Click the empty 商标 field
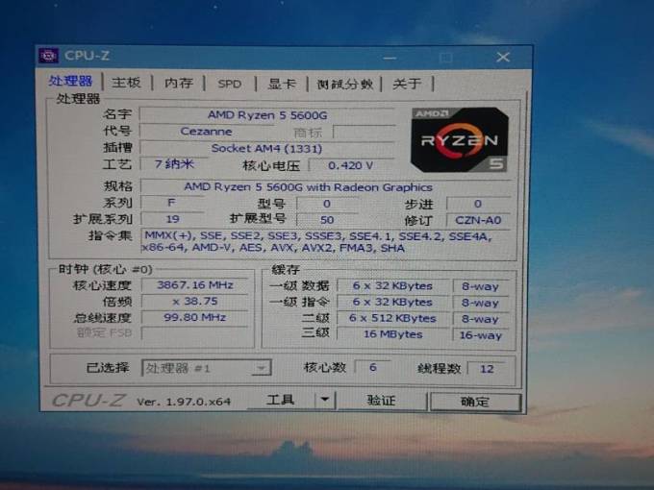The image size is (654, 490). (x=364, y=133)
